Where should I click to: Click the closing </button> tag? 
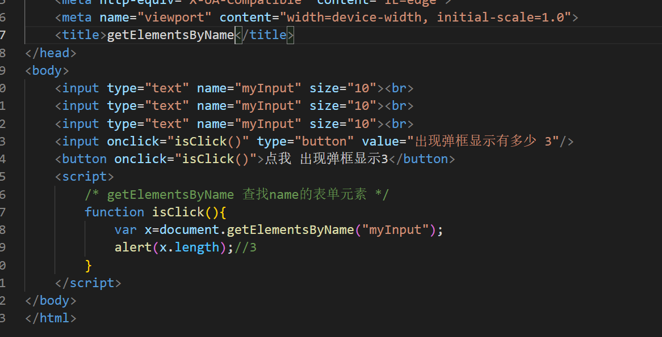[x=421, y=159]
